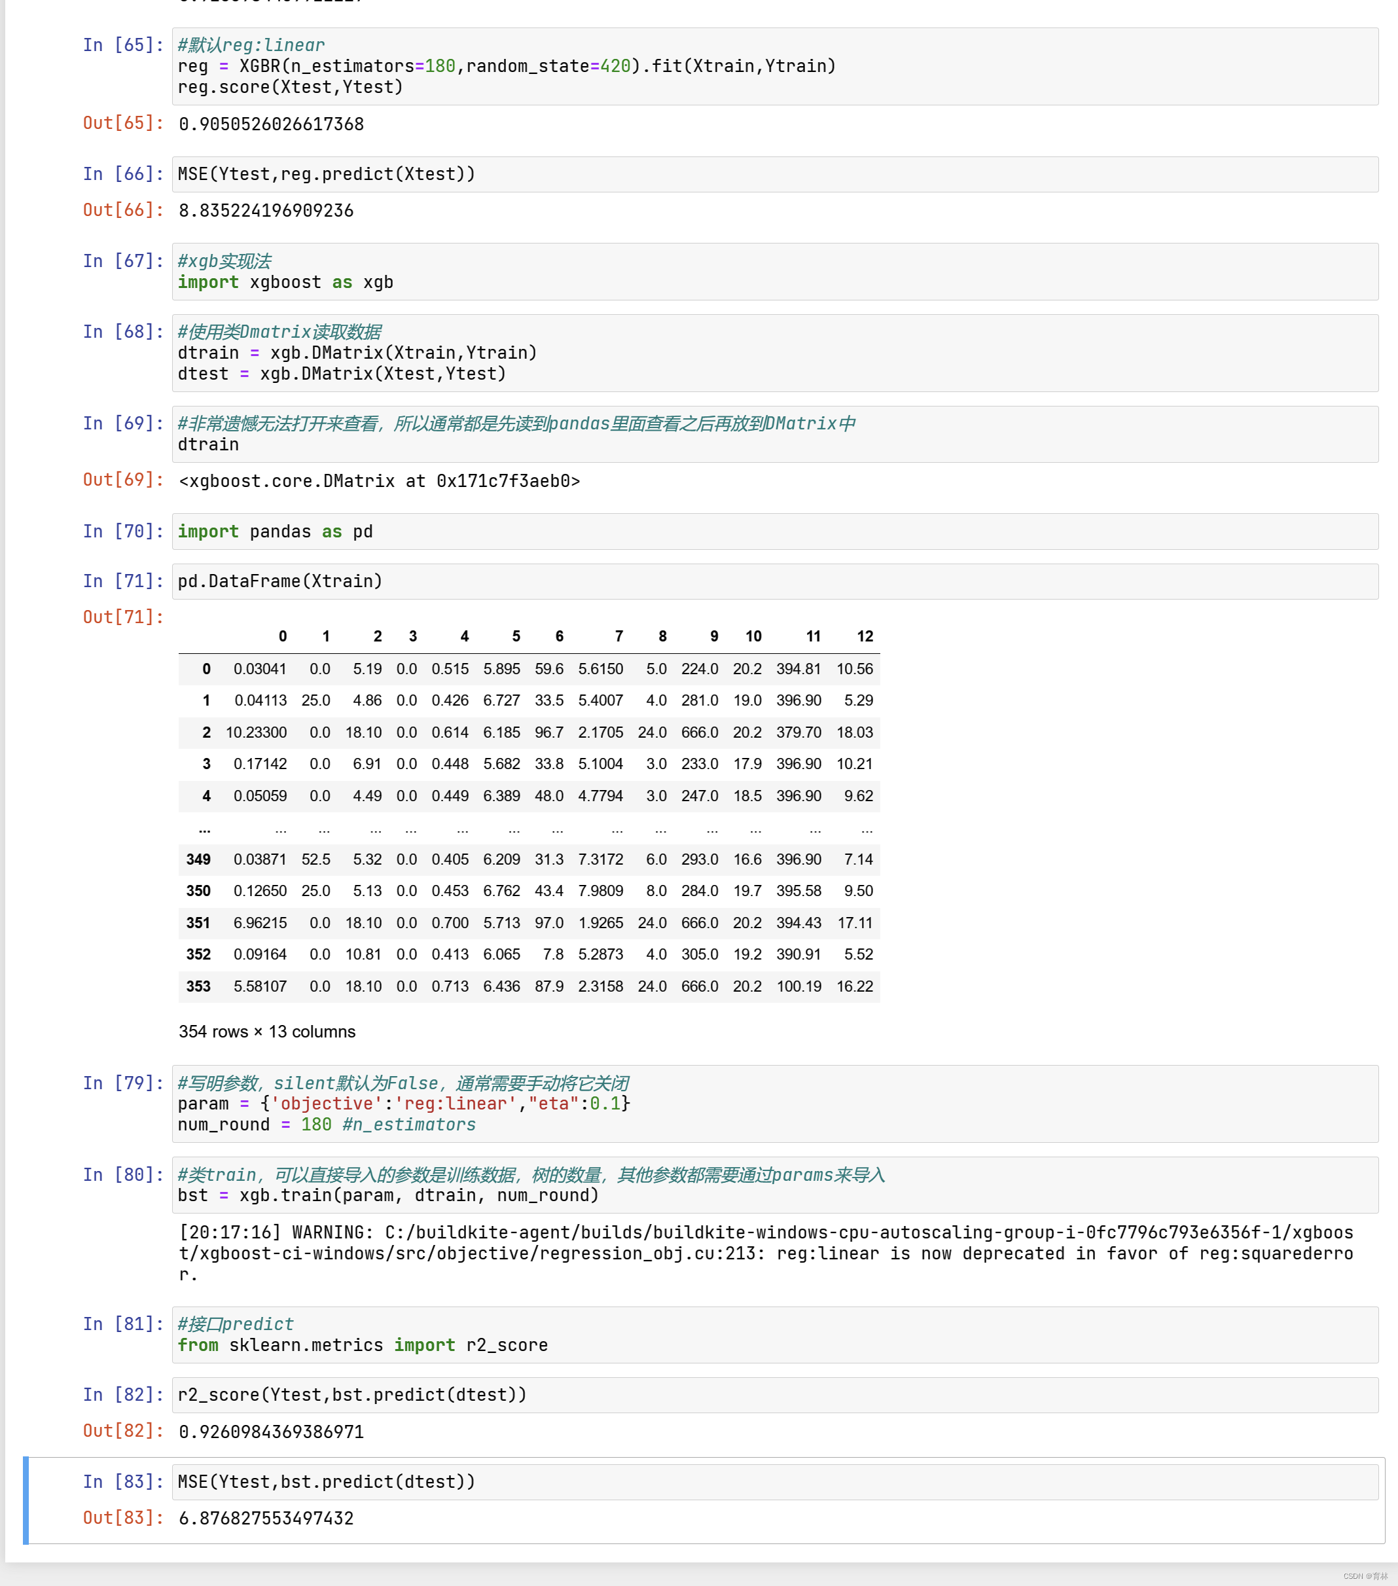
Task: Click the In [83] prompt label
Action: pos(123,1482)
